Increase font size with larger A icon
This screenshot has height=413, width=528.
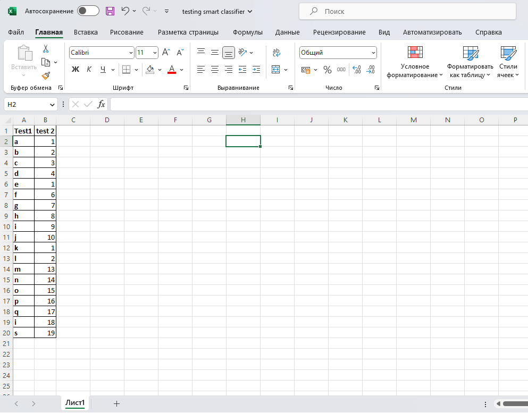click(166, 52)
